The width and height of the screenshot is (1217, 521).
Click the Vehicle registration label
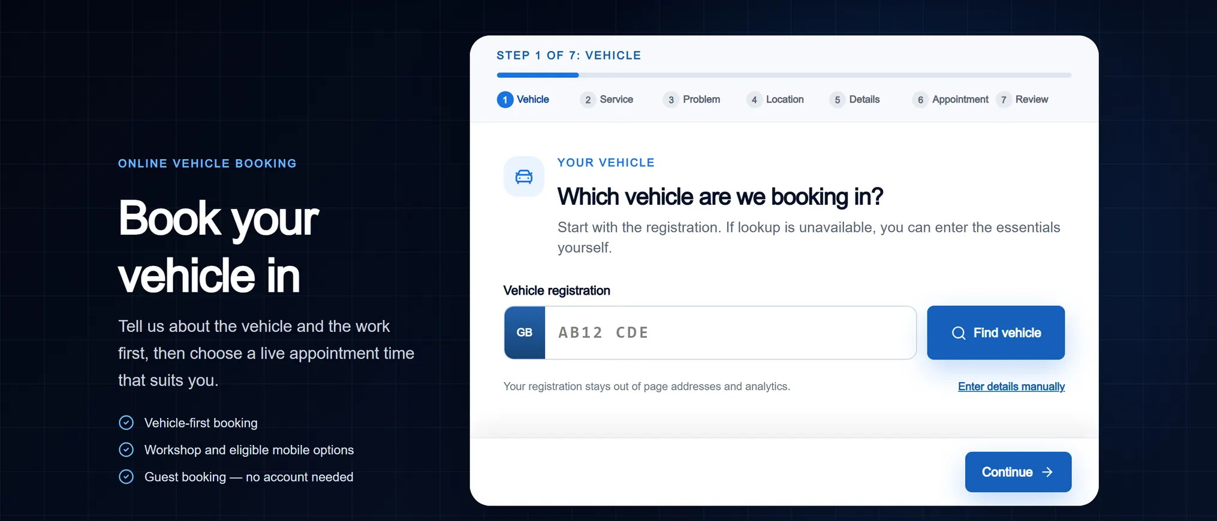557,291
